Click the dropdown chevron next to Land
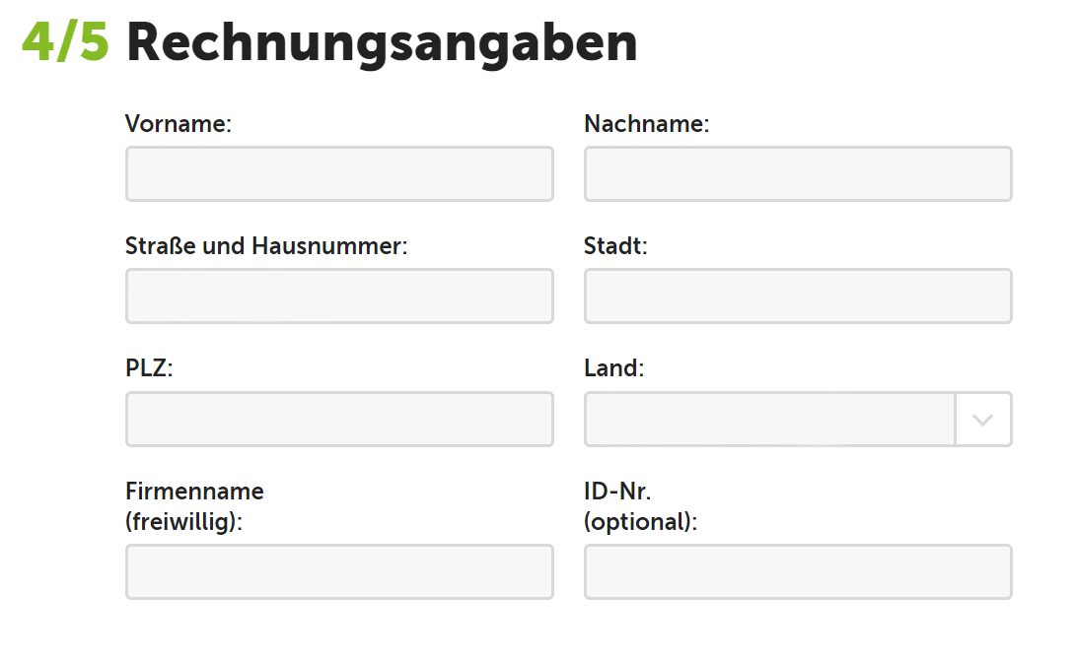Image resolution: width=1075 pixels, height=658 pixels. 982,419
